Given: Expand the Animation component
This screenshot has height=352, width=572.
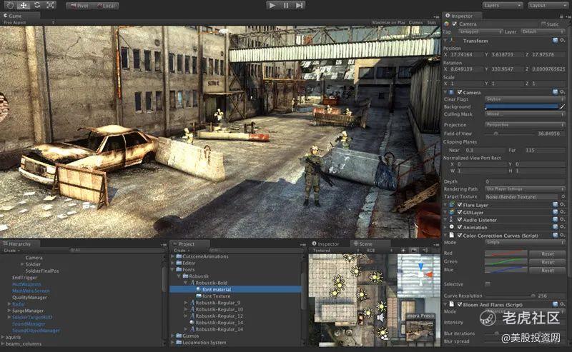Looking at the screenshot, I should [x=445, y=227].
